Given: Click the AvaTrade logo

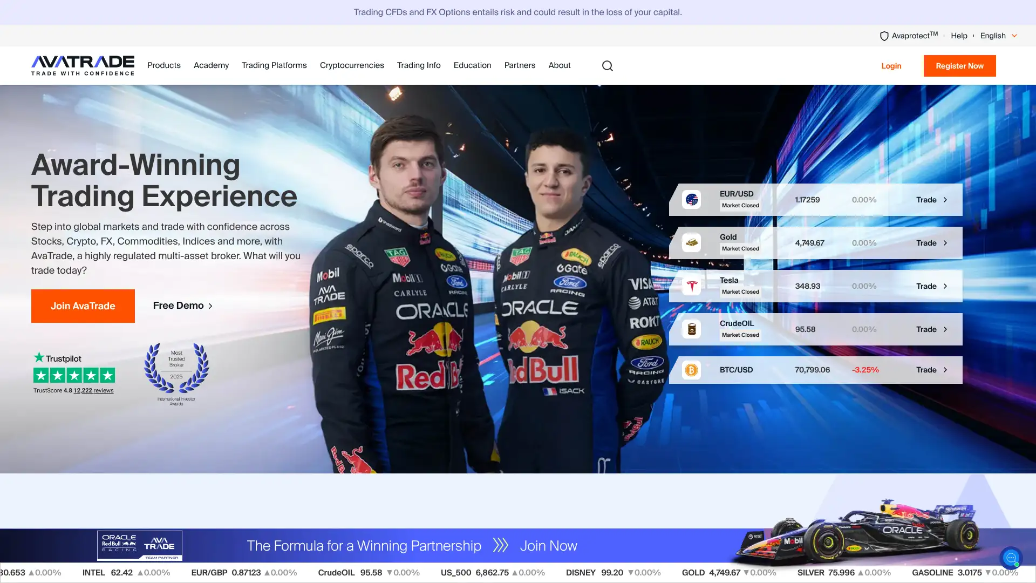Looking at the screenshot, I should pyautogui.click(x=83, y=65).
